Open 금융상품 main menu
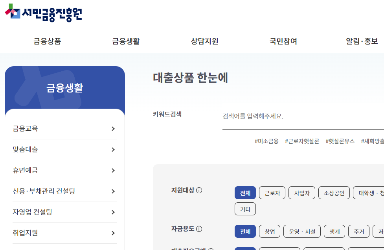This screenshot has width=384, height=250. click(47, 41)
